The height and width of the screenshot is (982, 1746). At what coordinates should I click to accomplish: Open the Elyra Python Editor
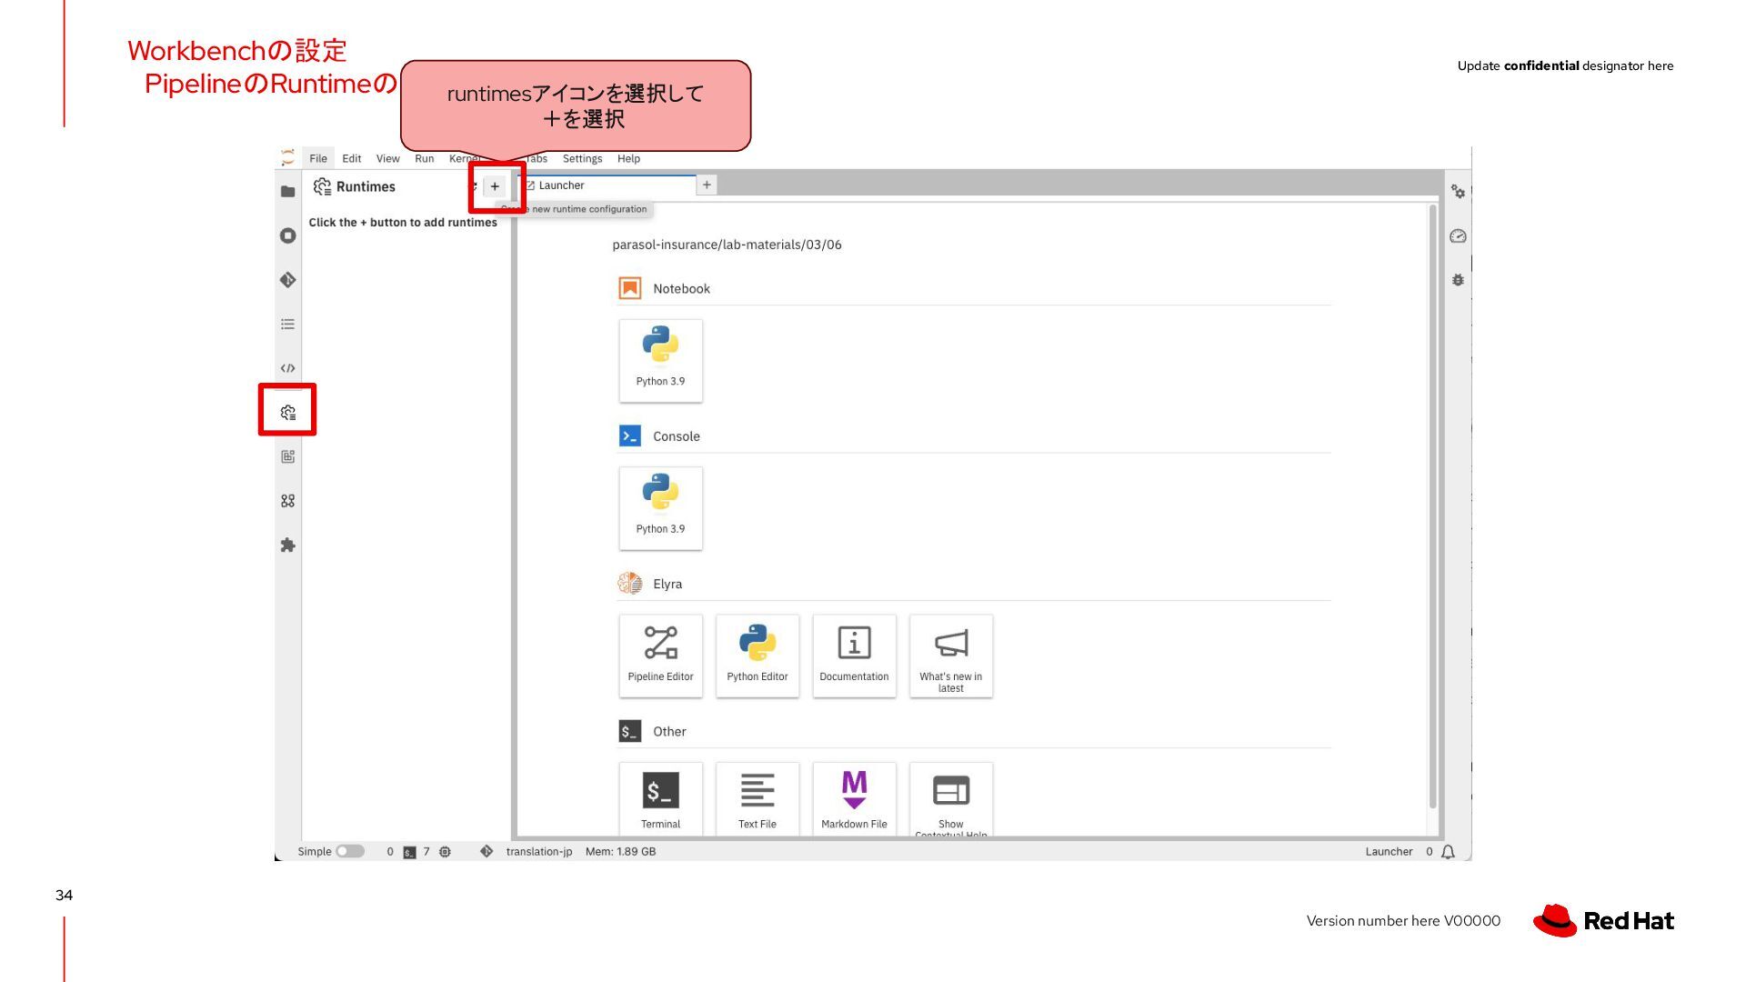click(x=758, y=656)
